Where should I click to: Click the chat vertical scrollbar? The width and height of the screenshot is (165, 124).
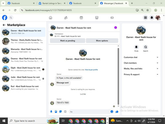pos(118,76)
